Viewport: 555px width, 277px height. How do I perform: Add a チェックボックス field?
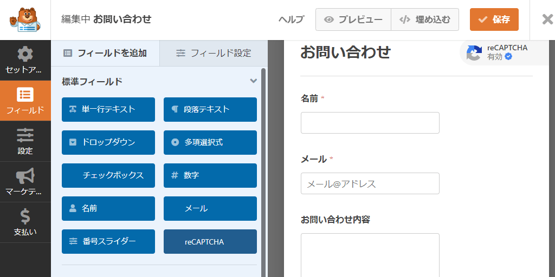point(108,176)
